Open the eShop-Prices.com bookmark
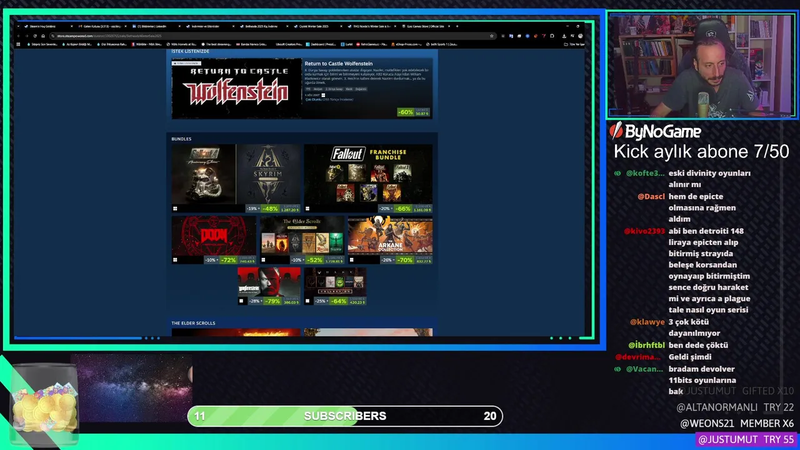This screenshot has width=800, height=450. [x=406, y=44]
